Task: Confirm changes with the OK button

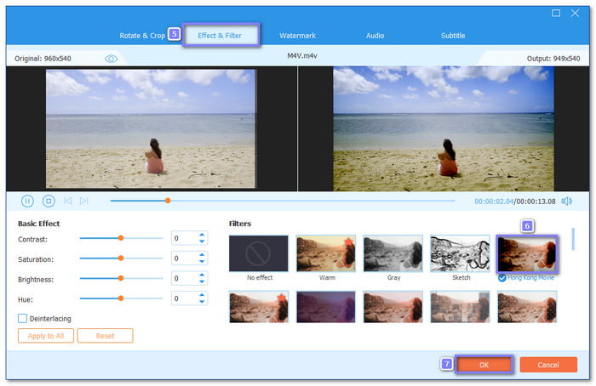Action: tap(484, 365)
